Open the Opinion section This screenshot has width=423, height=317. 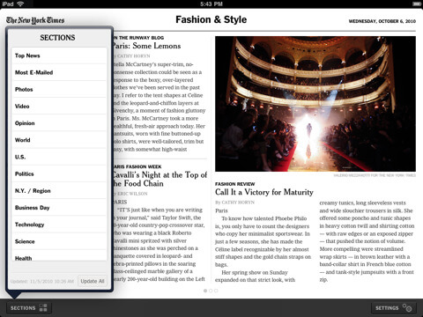tap(59, 123)
